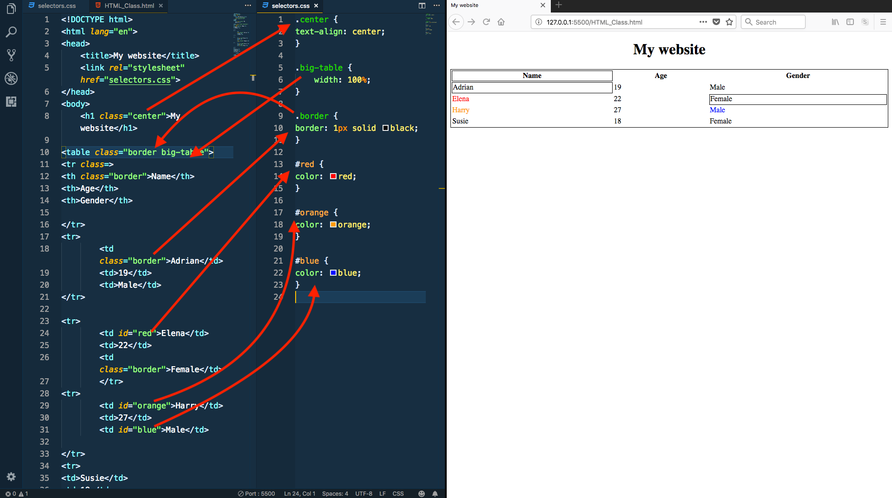This screenshot has width=892, height=498.
Task: Save page to Pocket
Action: tap(716, 22)
